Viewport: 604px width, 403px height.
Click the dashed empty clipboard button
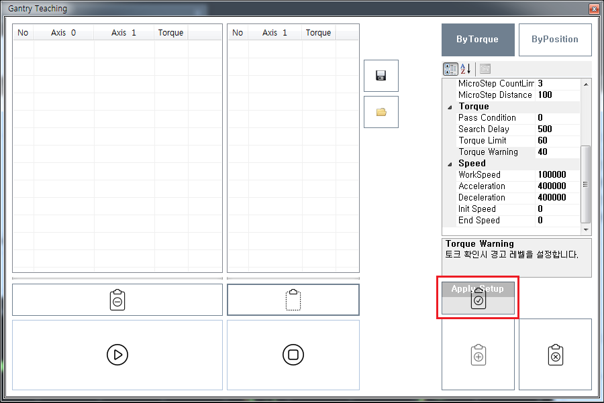293,300
